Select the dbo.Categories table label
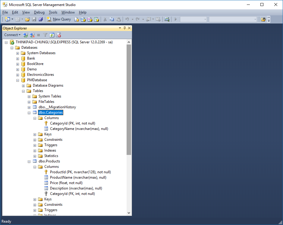The width and height of the screenshot is (283, 225). pyautogui.click(x=51, y=112)
